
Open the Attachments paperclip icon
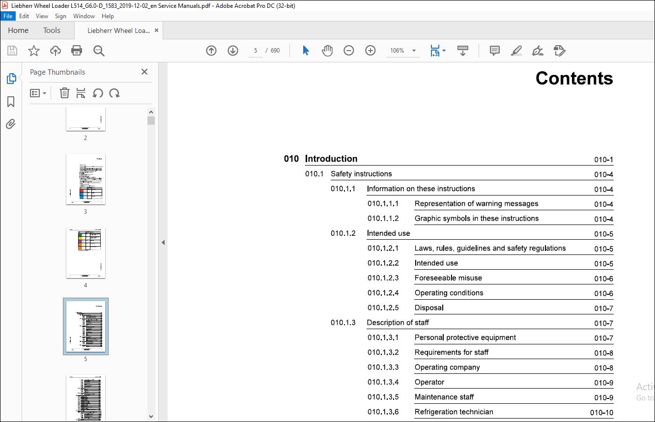coord(11,124)
